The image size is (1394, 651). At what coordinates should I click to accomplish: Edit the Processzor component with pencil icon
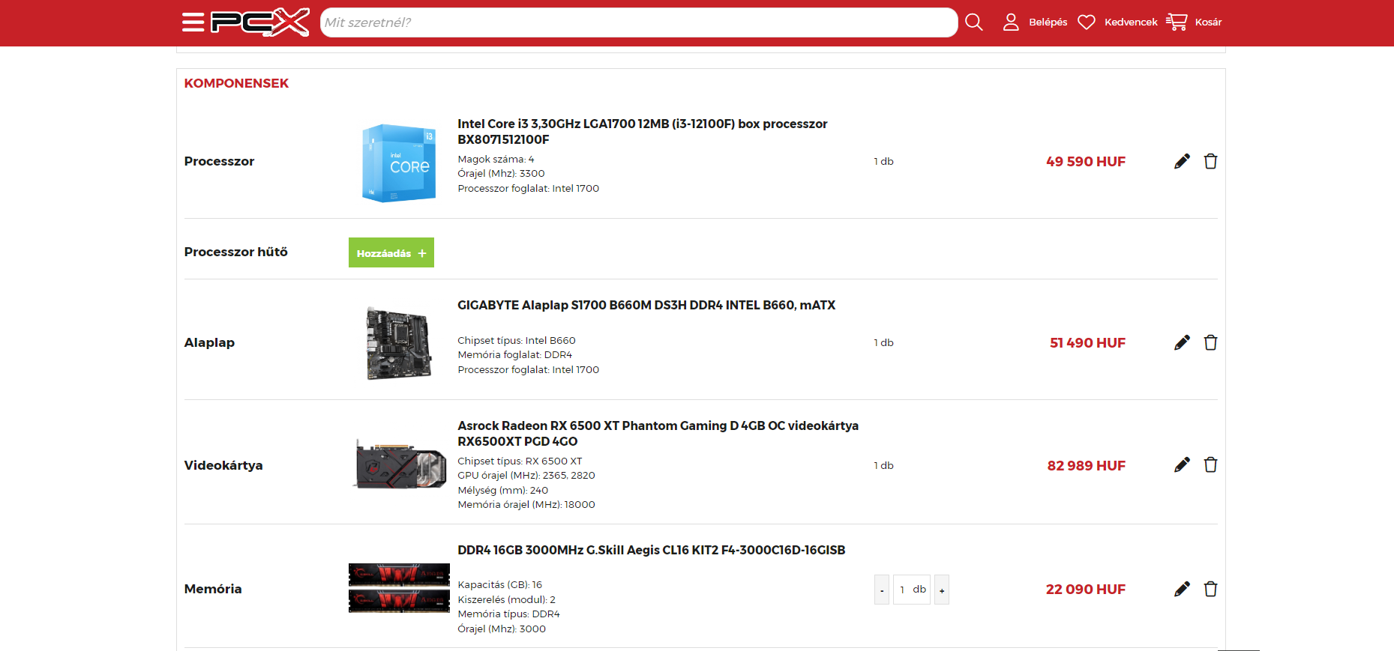[1182, 161]
